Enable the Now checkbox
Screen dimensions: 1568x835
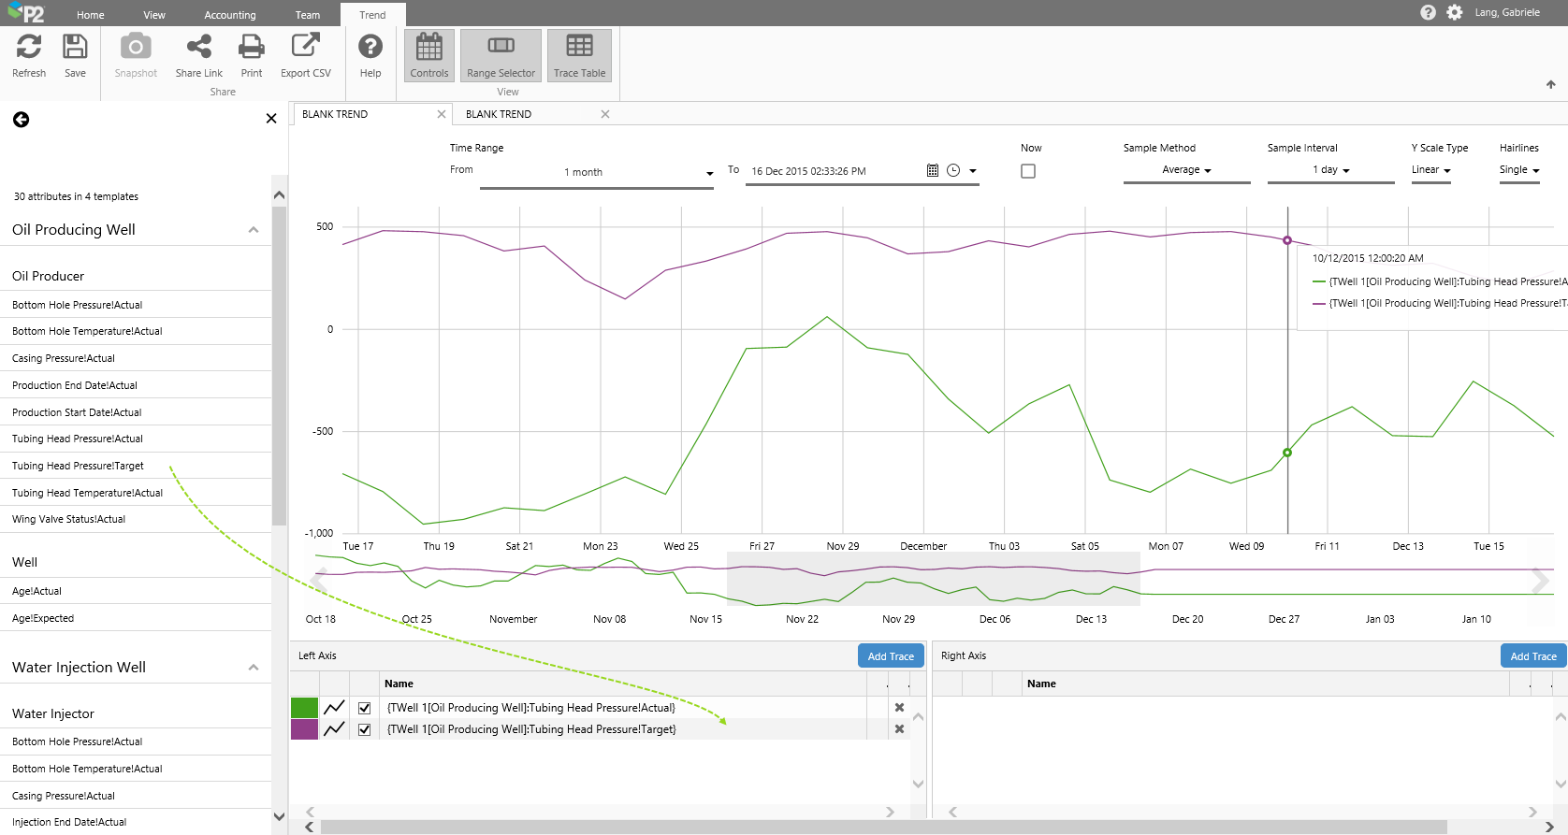(x=1028, y=171)
